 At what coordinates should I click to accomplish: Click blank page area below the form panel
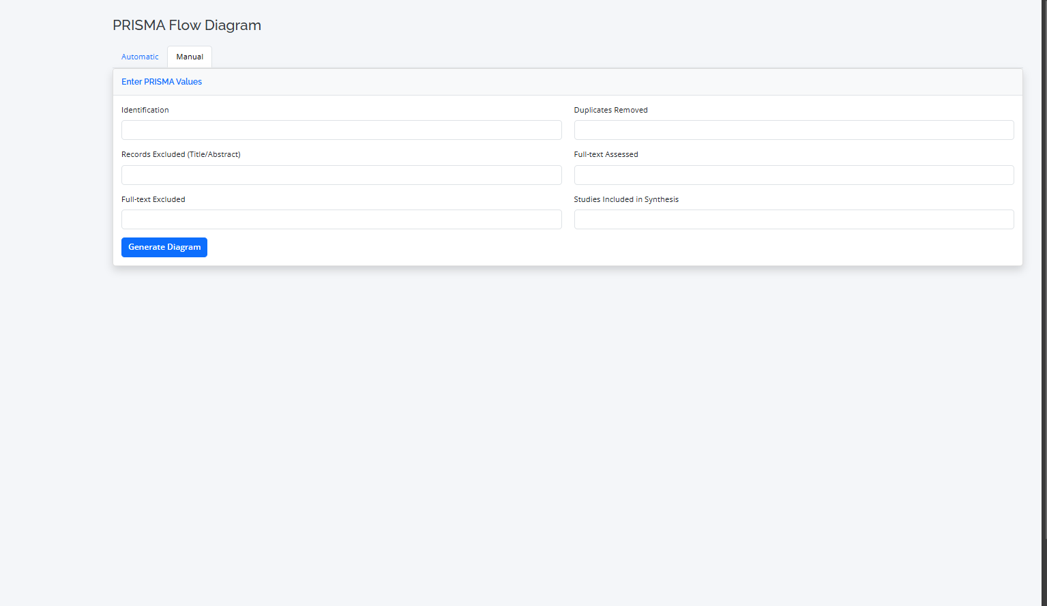coord(546,409)
